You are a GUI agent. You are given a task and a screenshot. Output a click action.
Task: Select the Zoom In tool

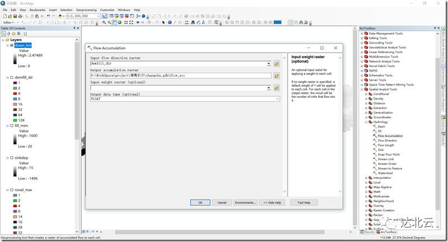coord(104,22)
